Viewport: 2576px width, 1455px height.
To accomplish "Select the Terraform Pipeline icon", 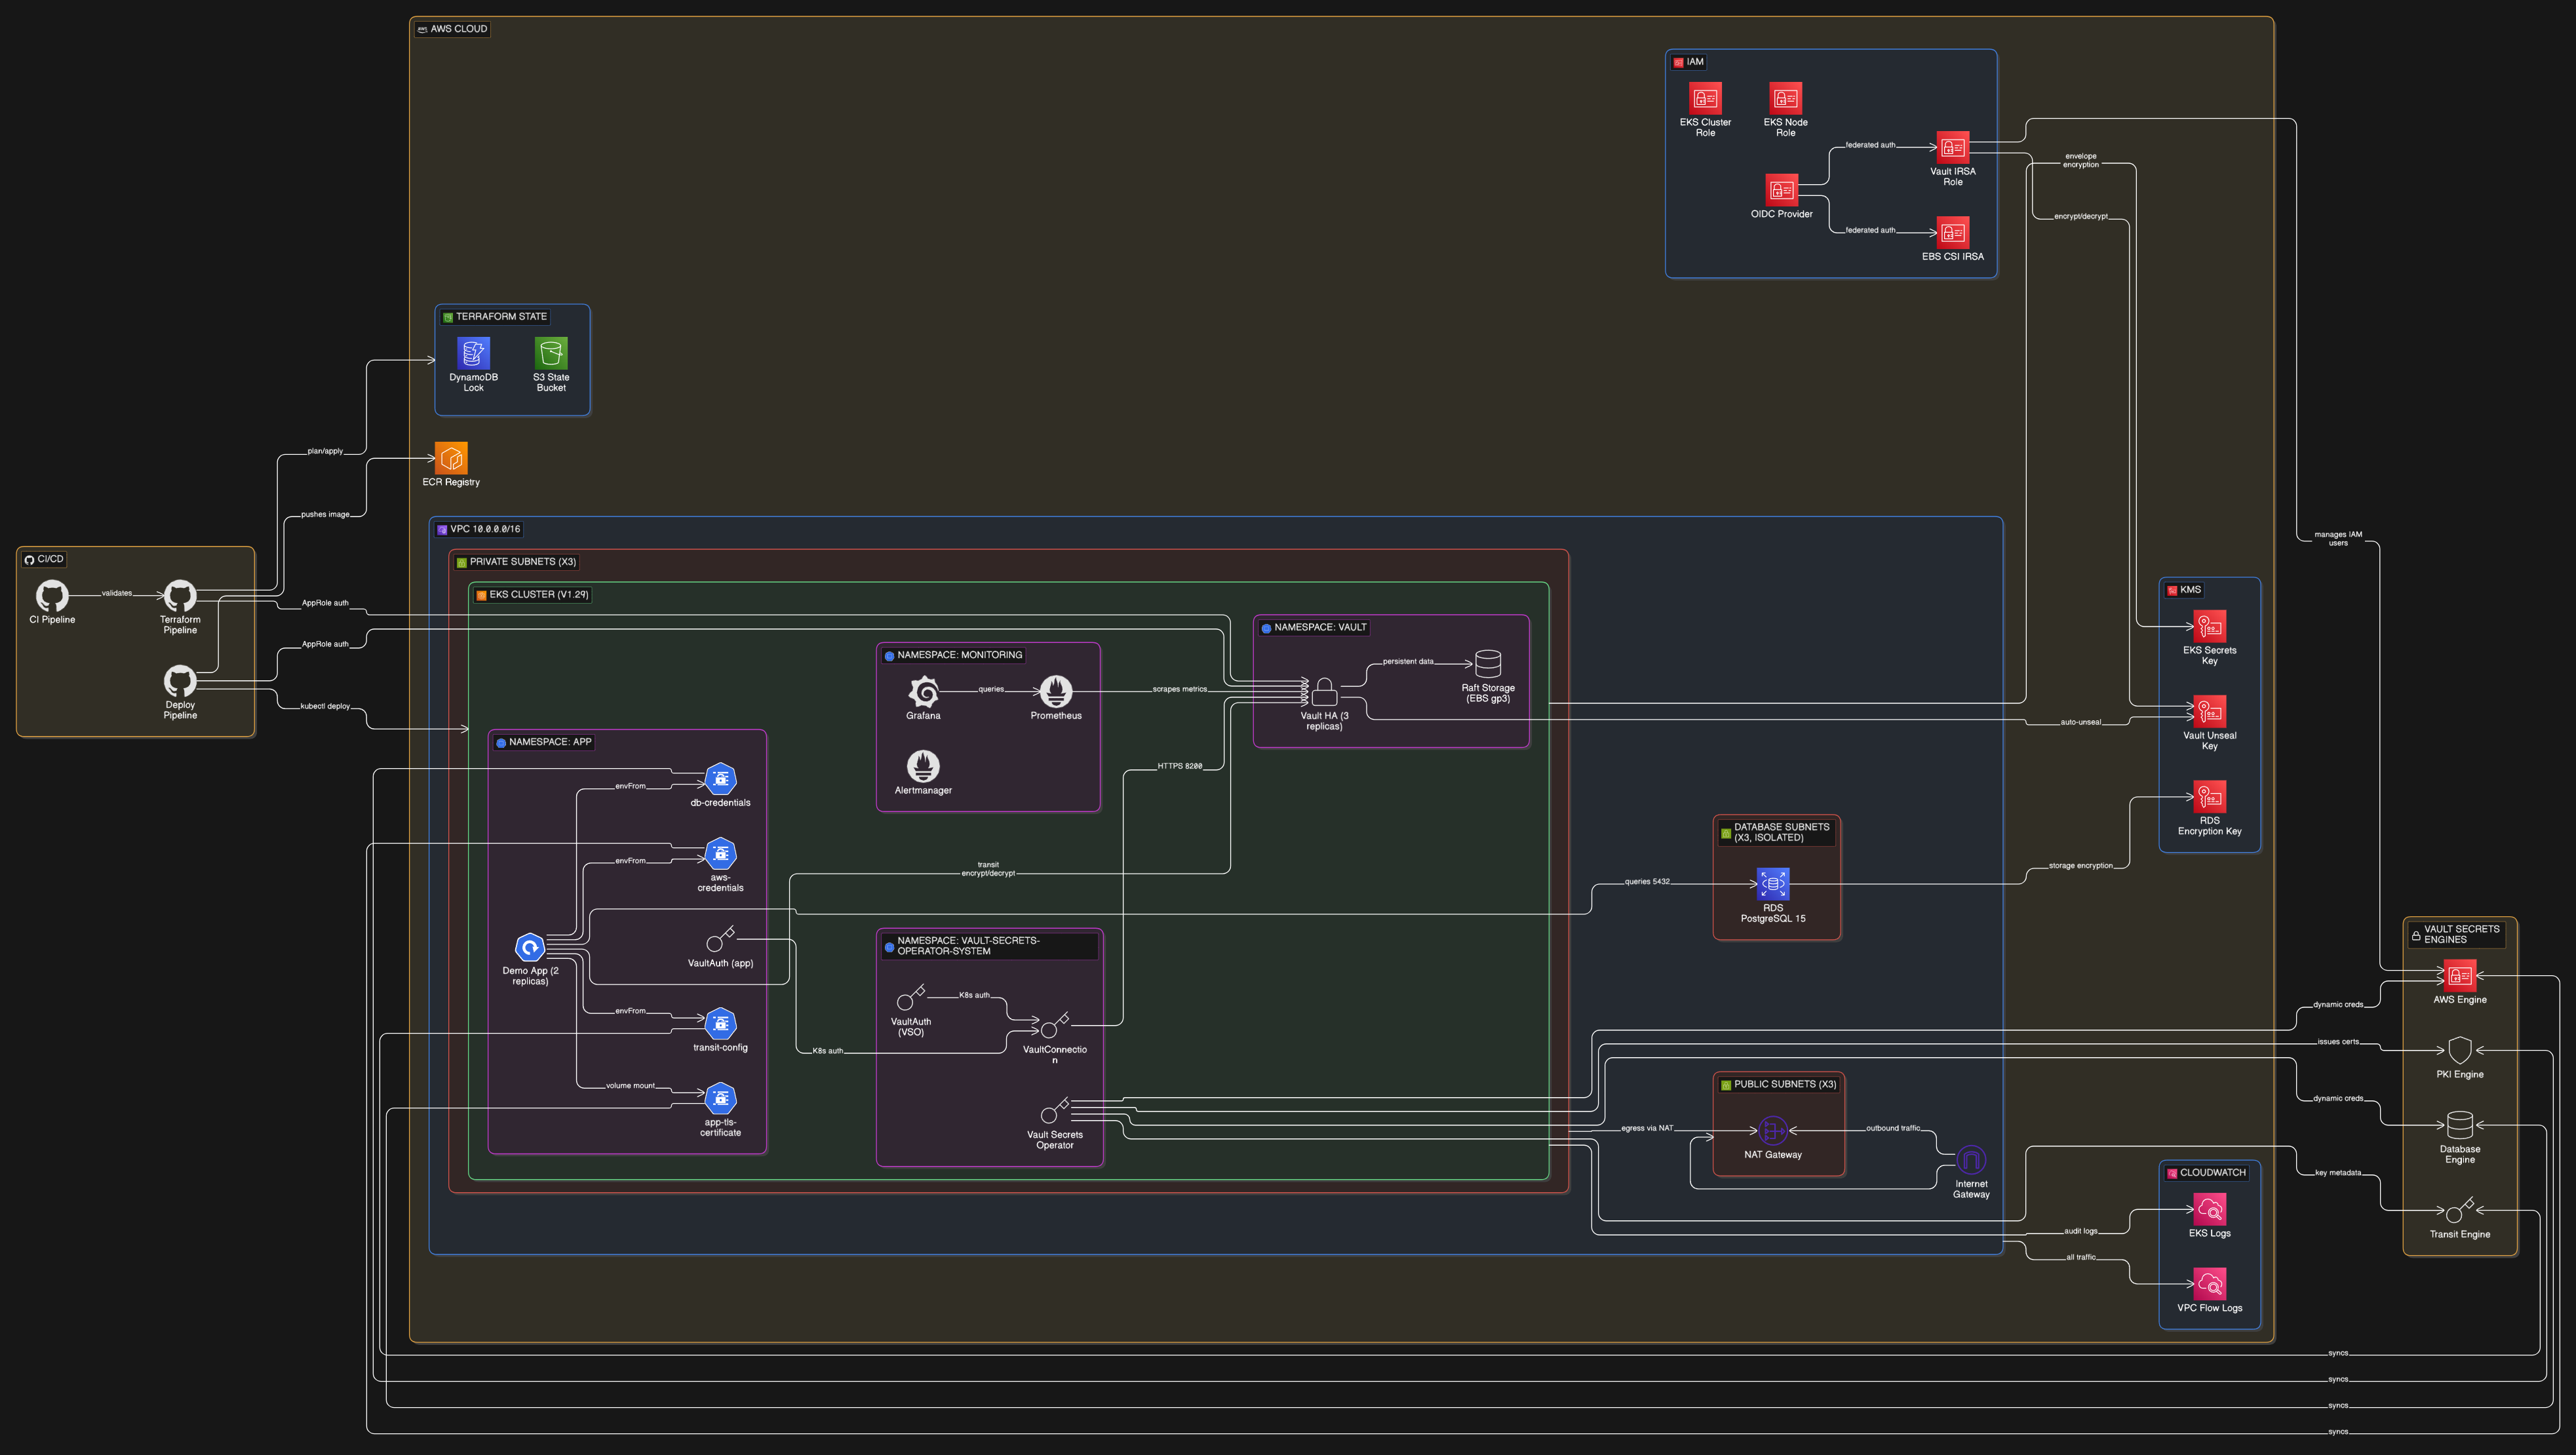I will tap(180, 596).
